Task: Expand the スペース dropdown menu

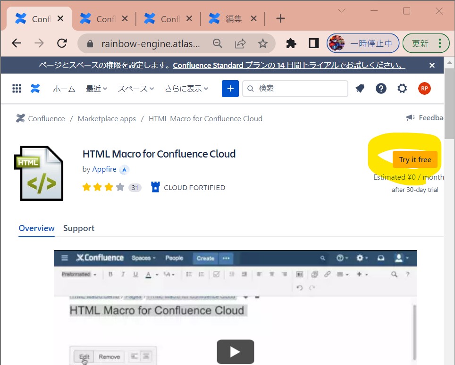Action: 136,89
